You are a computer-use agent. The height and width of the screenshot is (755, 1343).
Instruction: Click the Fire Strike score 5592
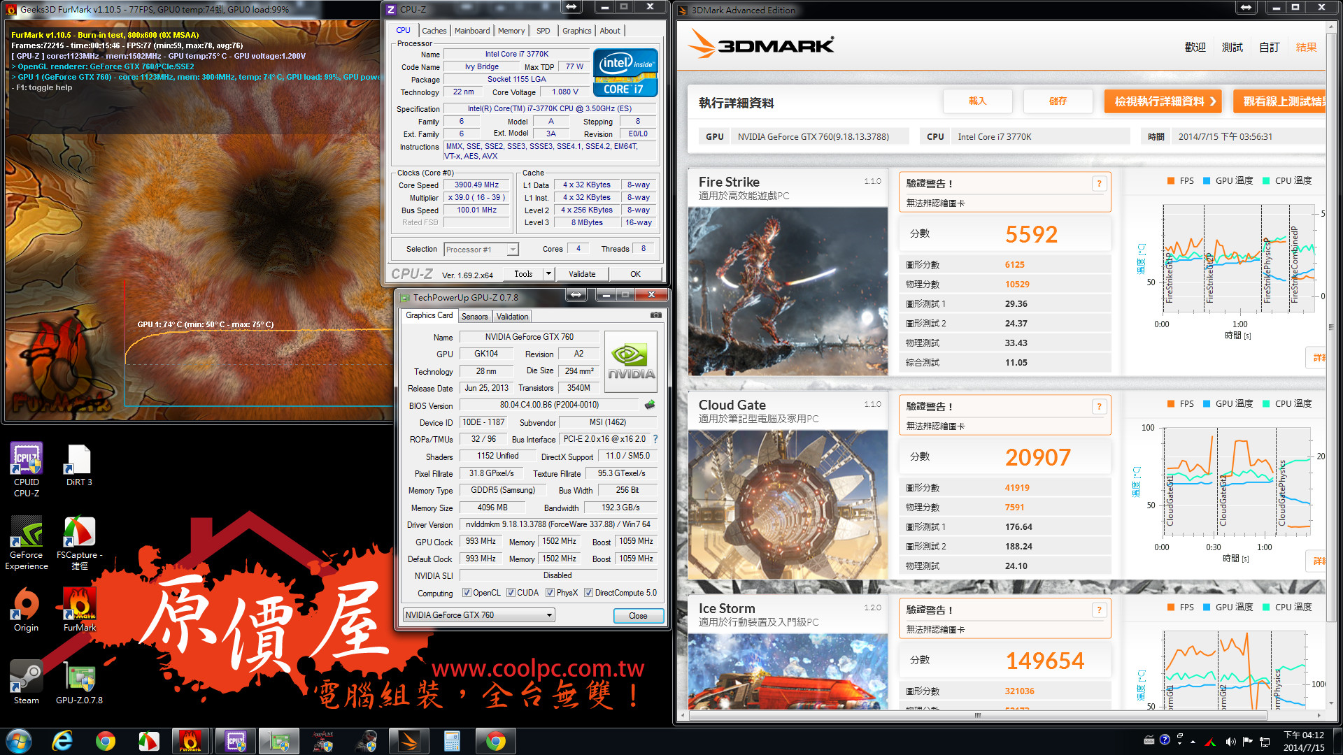tap(1031, 234)
